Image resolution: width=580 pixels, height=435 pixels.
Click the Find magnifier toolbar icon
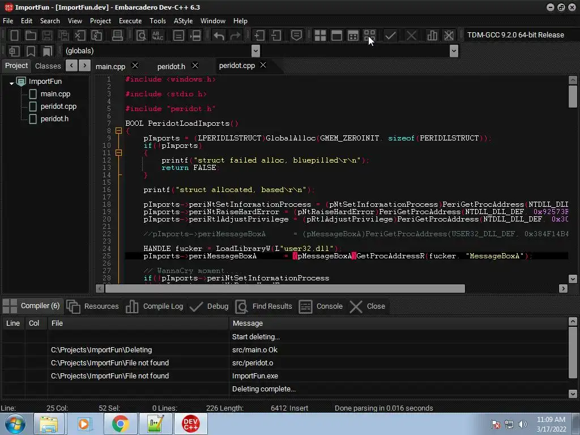tap(141, 35)
